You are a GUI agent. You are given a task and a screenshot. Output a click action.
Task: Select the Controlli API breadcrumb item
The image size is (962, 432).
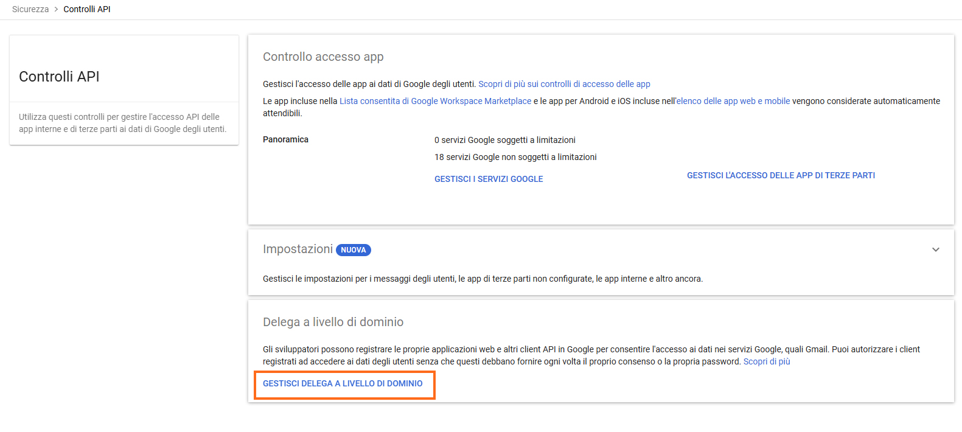click(87, 9)
